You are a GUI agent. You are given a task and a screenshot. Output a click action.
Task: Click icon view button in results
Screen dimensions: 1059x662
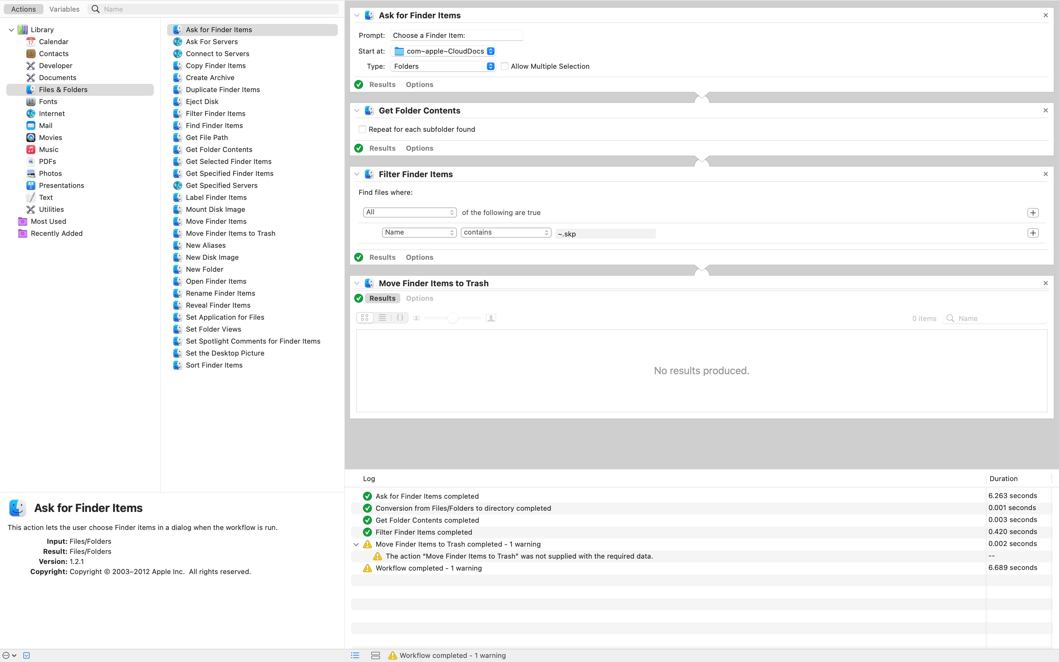(365, 318)
